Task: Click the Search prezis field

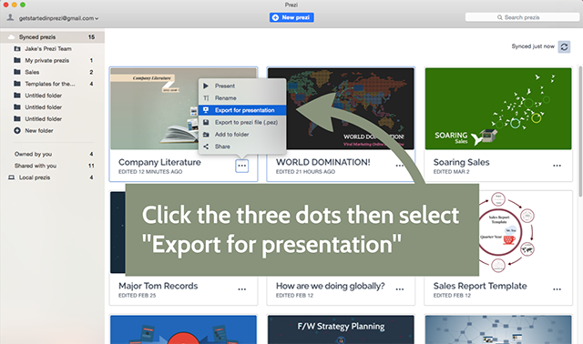Action: click(x=522, y=17)
